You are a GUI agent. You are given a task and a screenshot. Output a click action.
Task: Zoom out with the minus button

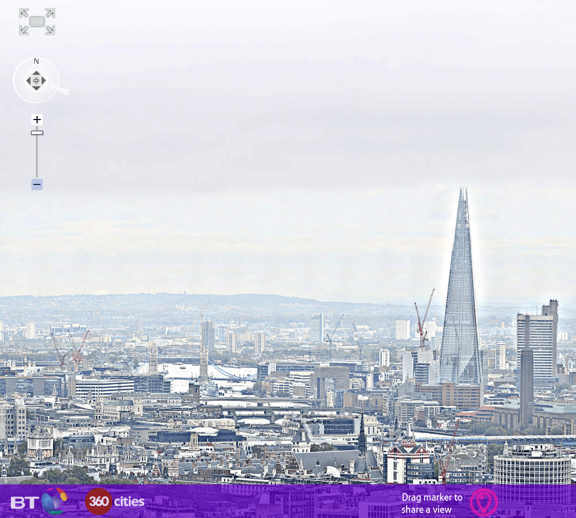point(36,184)
